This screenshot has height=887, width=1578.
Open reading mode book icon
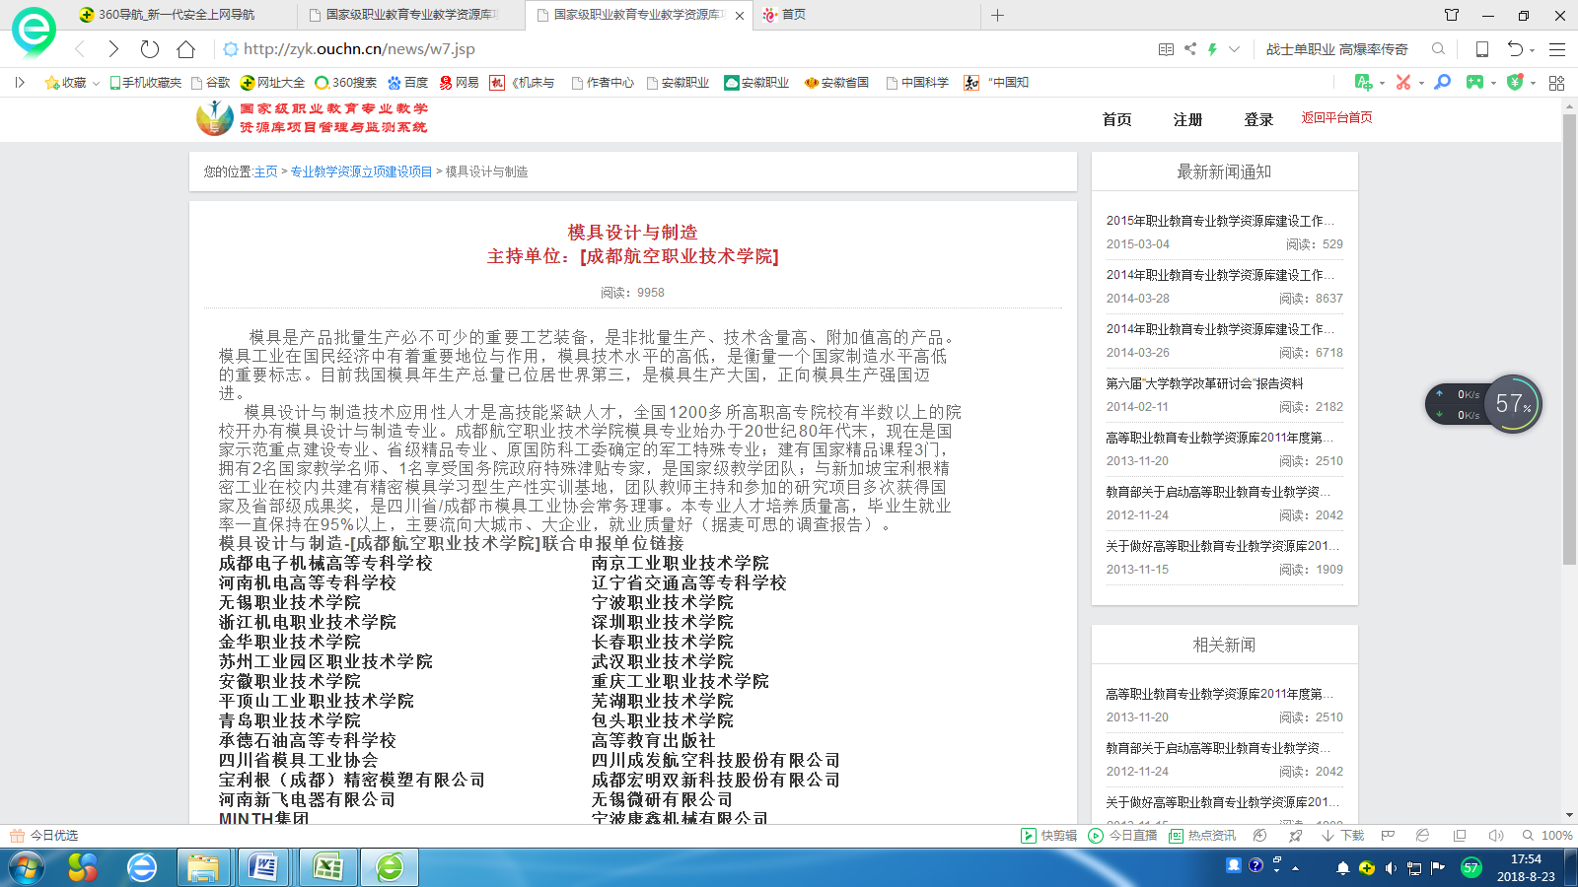[x=1166, y=49]
